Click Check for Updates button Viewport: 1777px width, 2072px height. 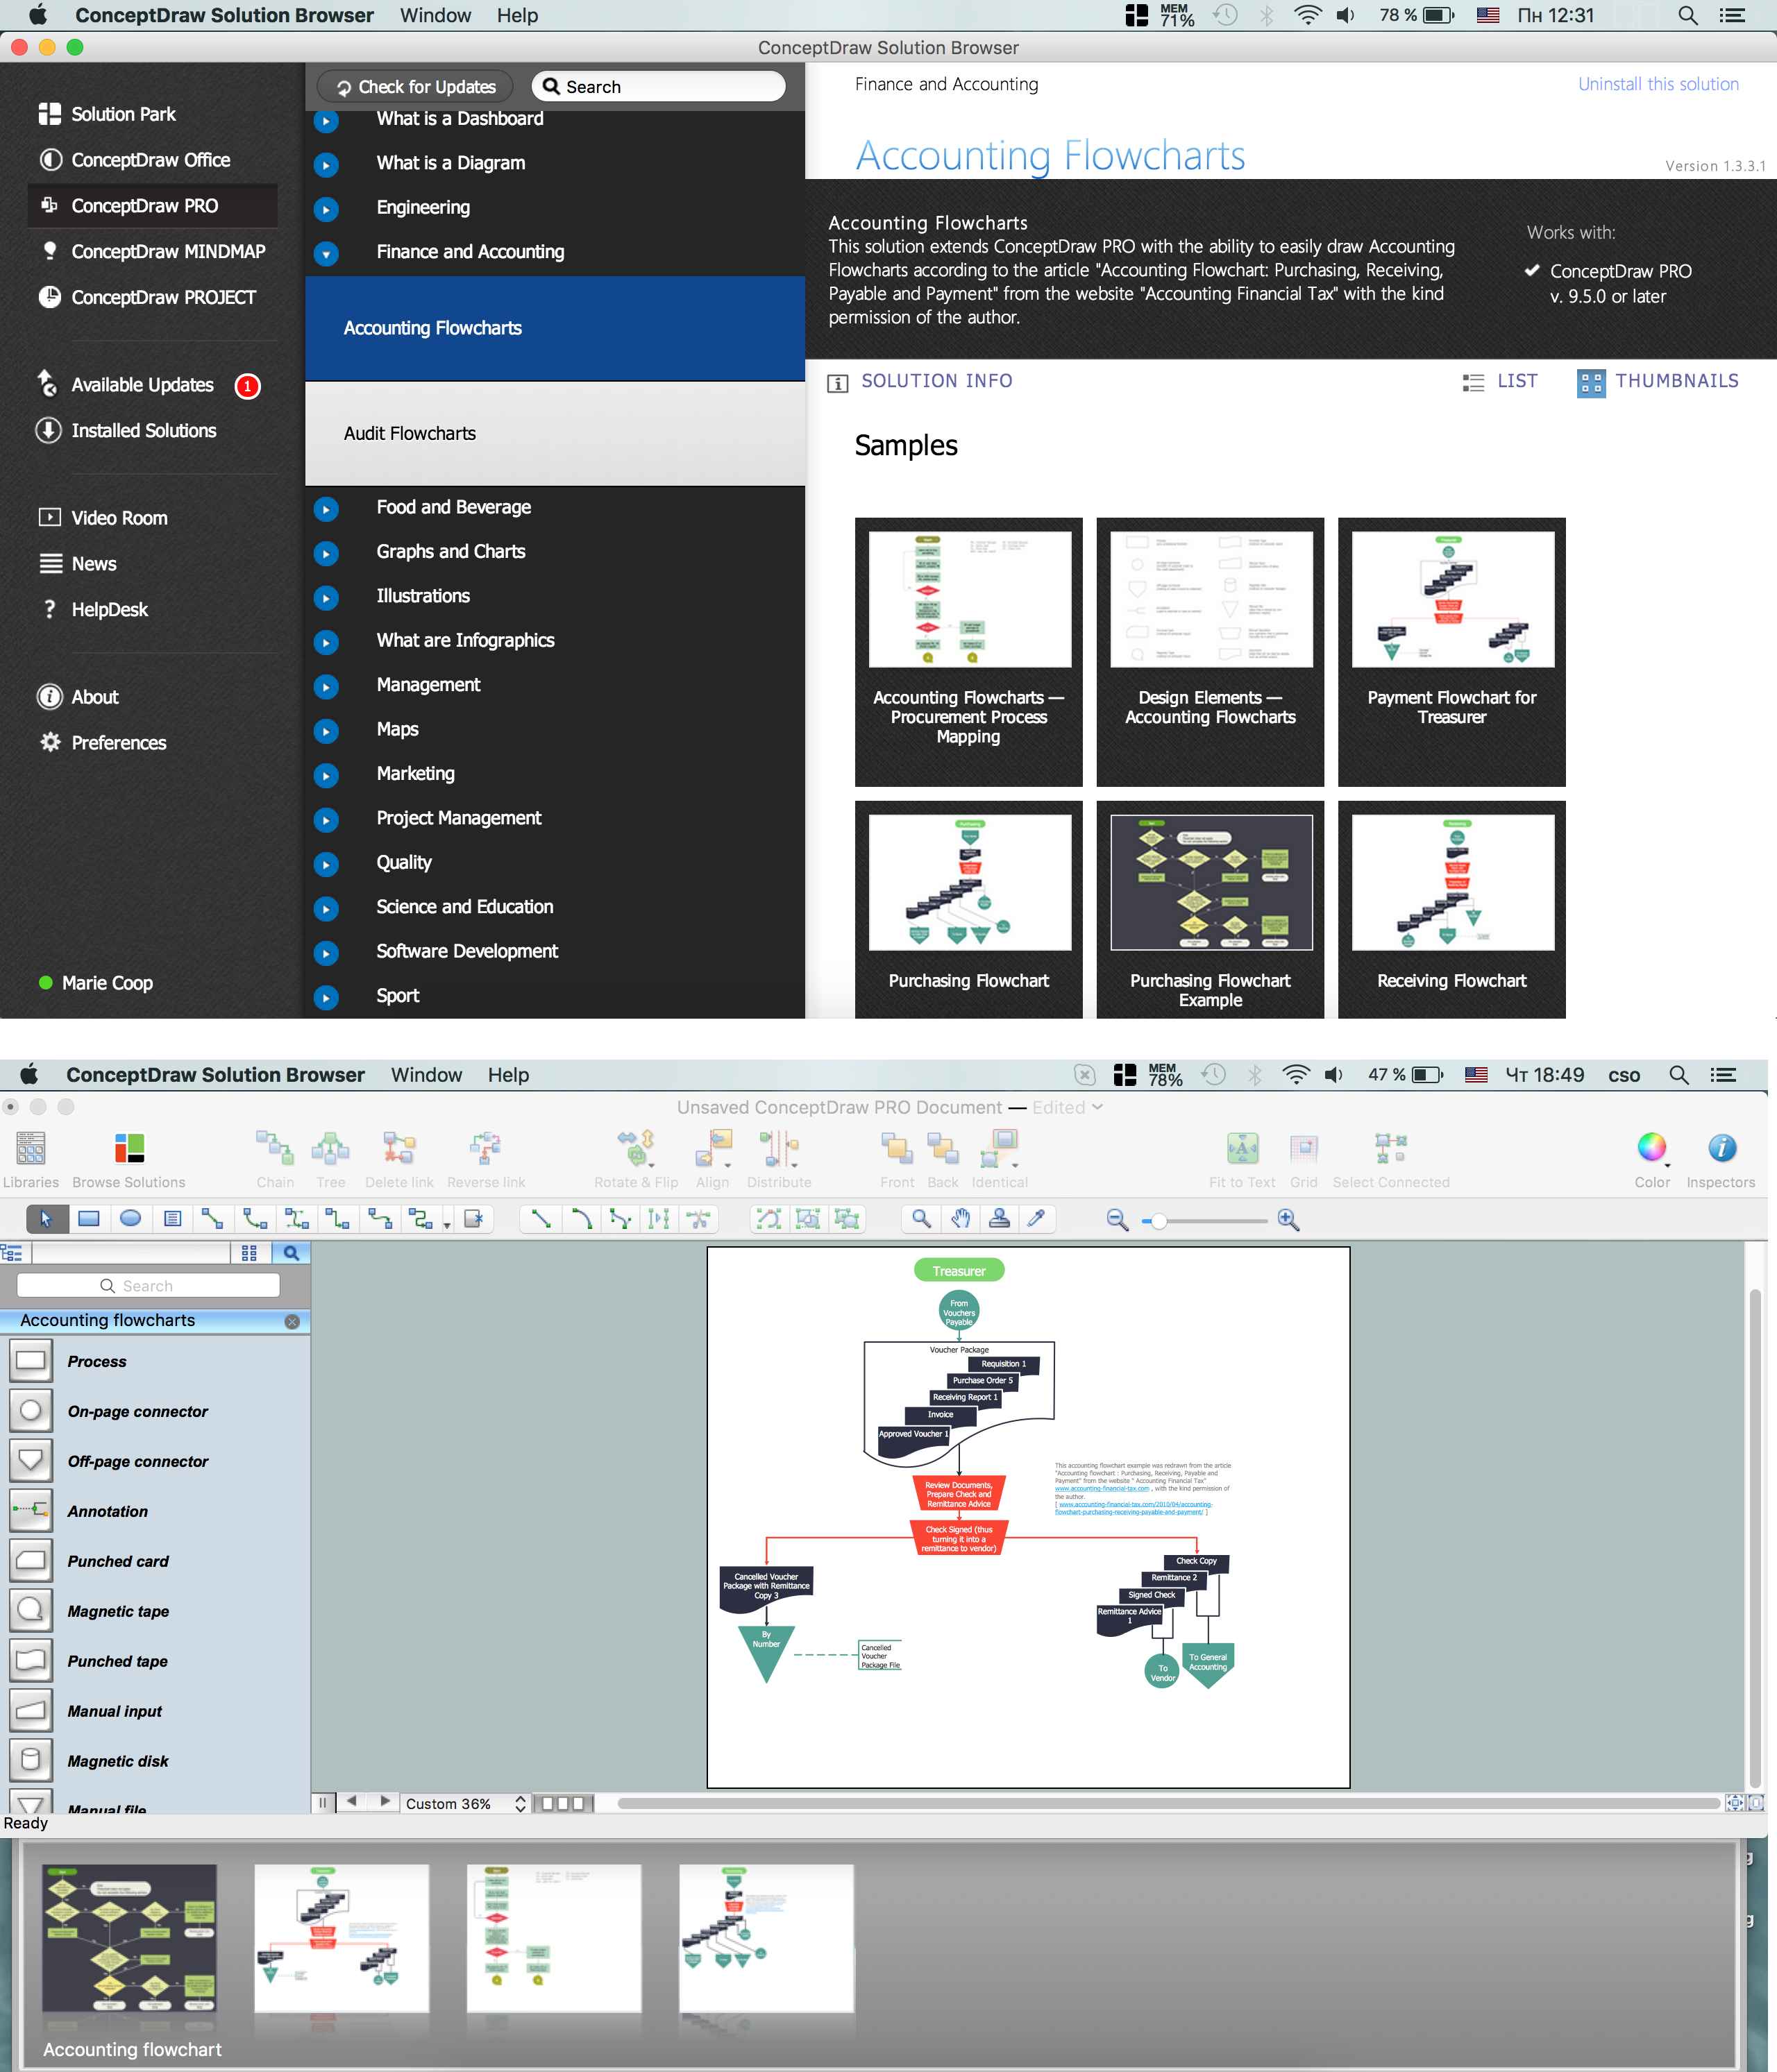415,87
